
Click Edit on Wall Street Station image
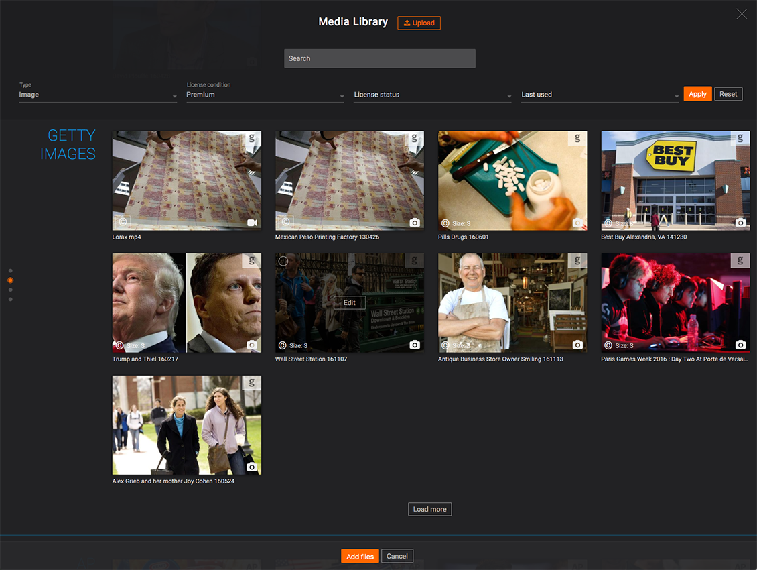coord(350,302)
